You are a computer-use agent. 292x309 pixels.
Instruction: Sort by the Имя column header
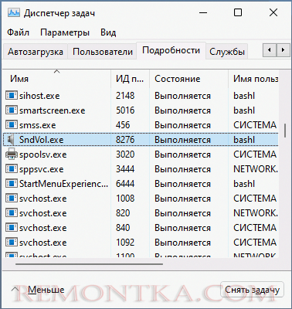[x=56, y=79]
